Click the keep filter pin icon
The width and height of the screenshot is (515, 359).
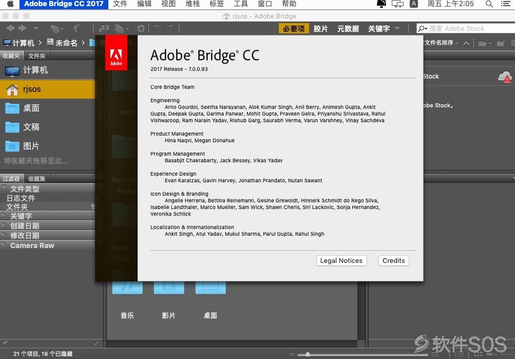[5, 343]
